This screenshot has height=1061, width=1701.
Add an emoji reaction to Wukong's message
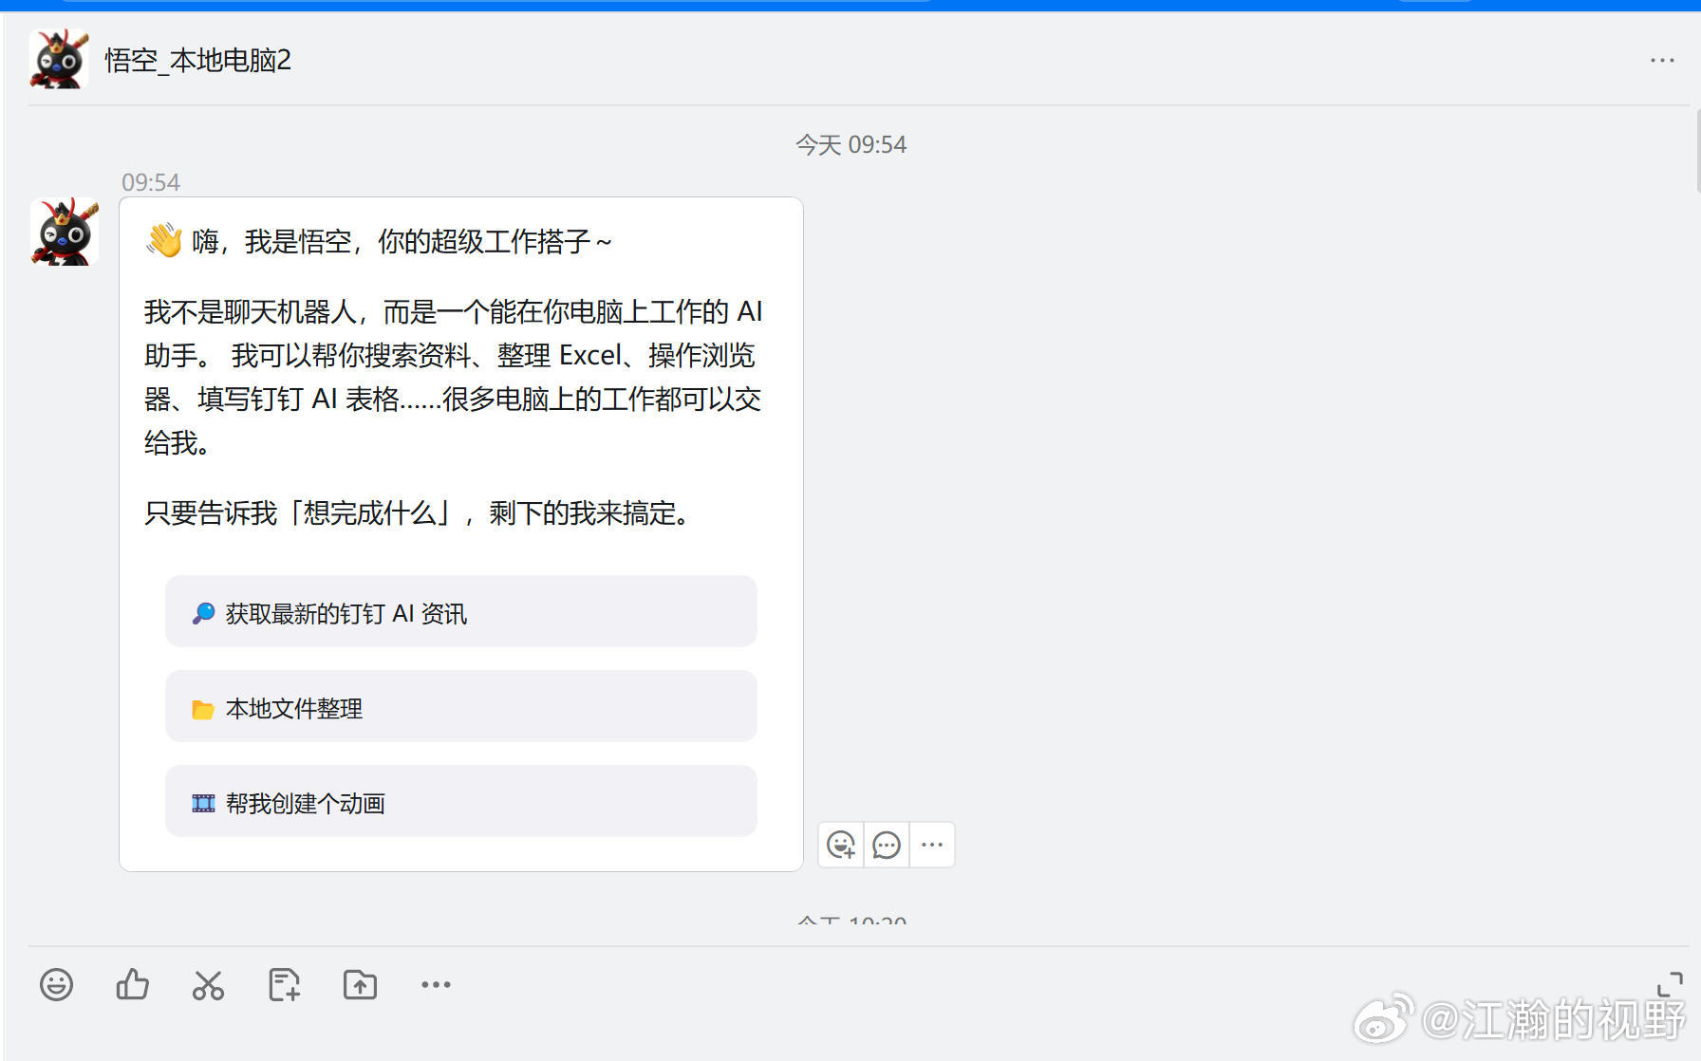click(x=840, y=845)
